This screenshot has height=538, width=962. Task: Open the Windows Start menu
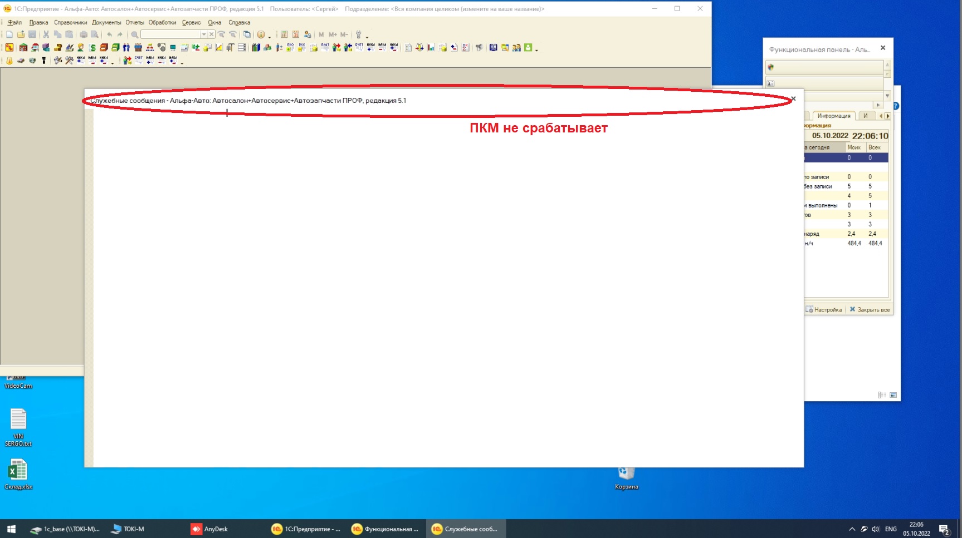pos(11,529)
